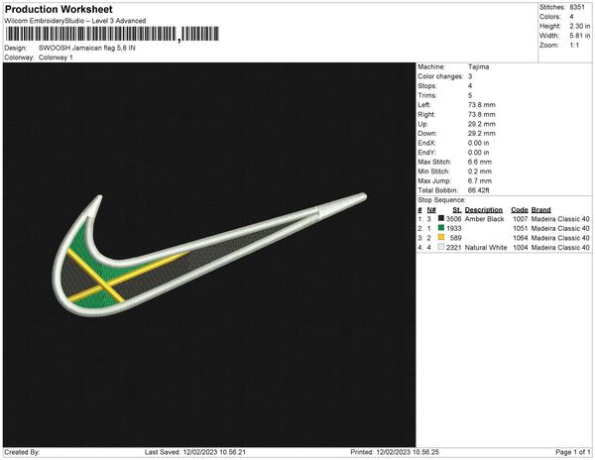The width and height of the screenshot is (595, 460).
Task: Select the Zoom value 1:1
Action: tap(574, 46)
